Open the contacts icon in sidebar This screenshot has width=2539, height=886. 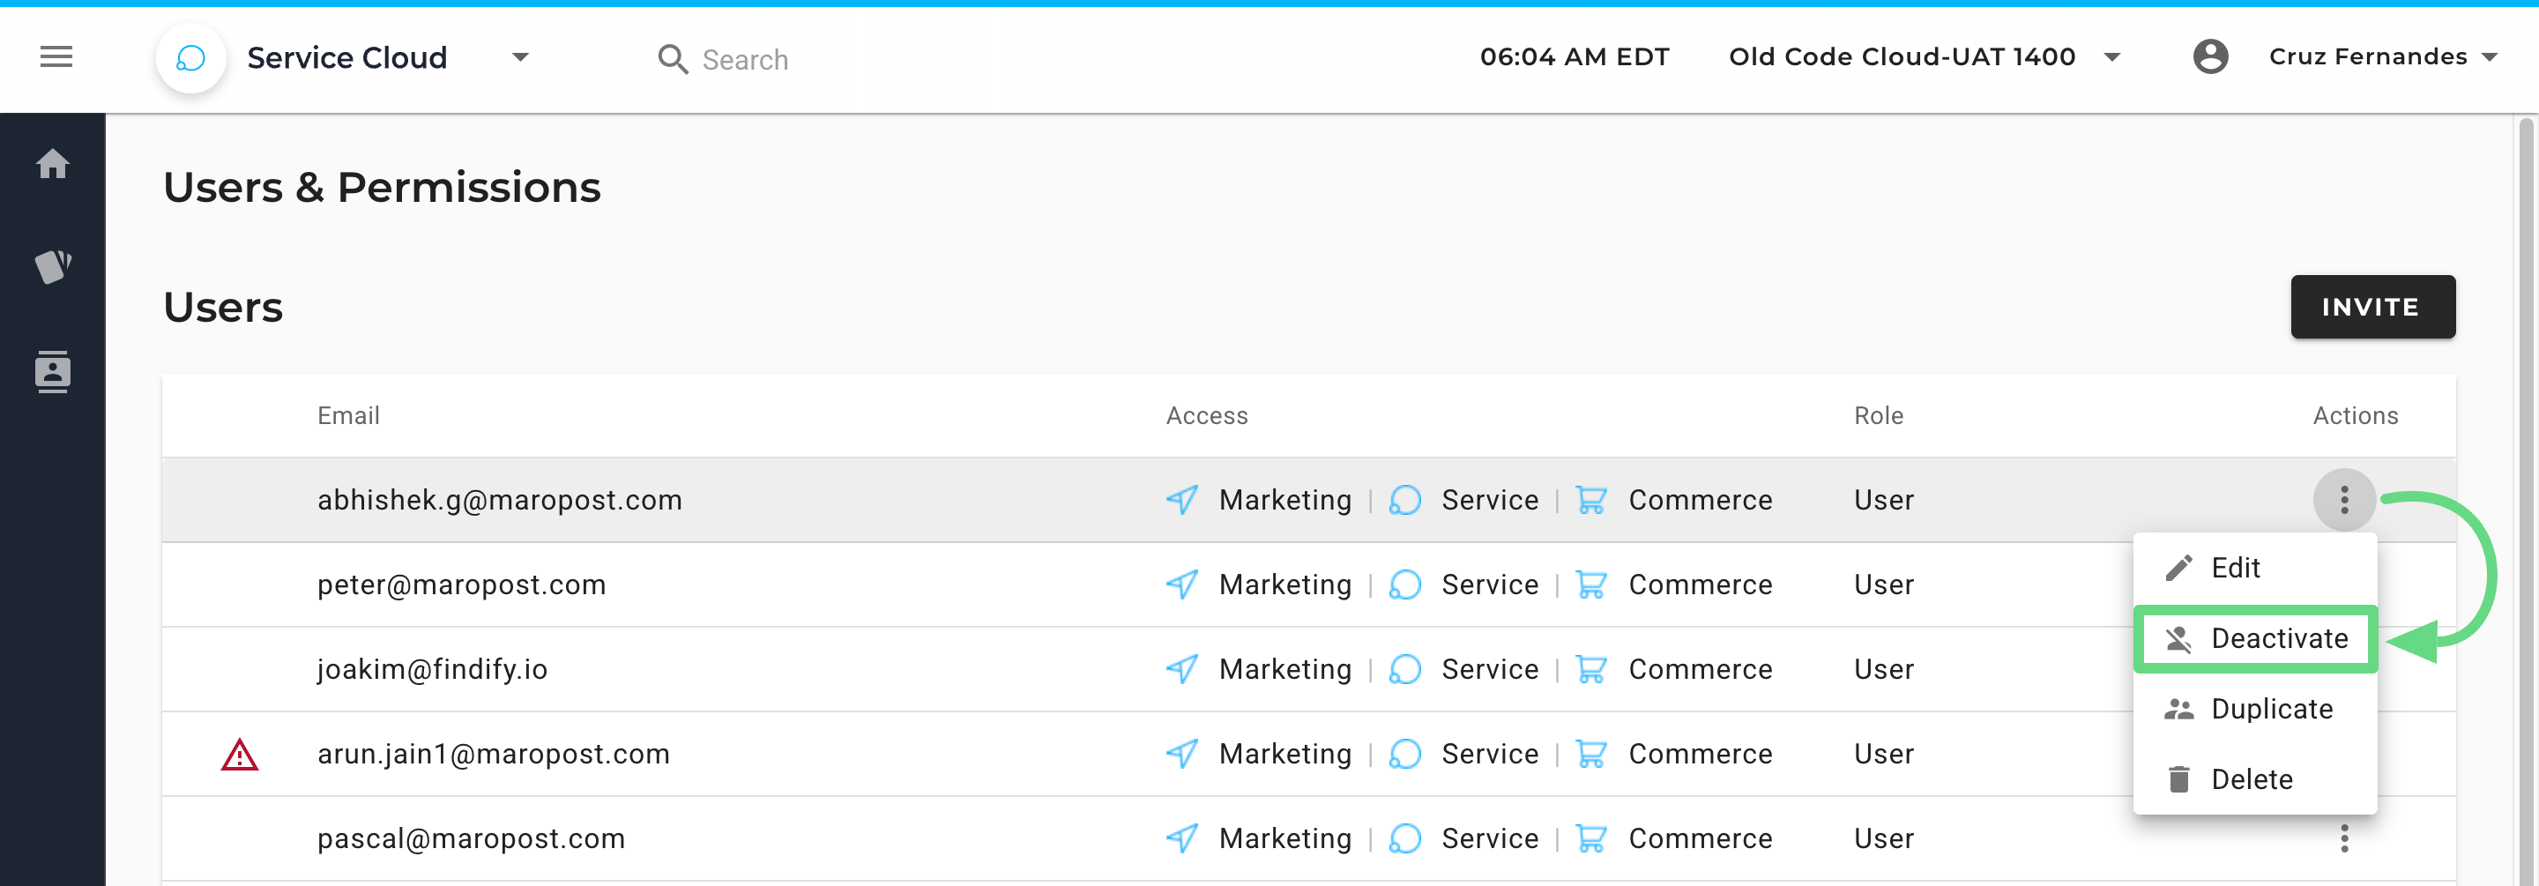click(x=53, y=371)
